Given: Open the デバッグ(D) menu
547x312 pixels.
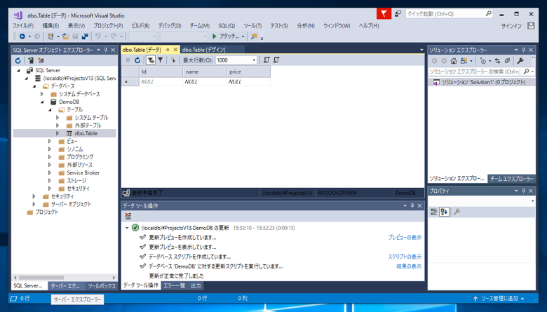Looking at the screenshot, I should (x=170, y=26).
